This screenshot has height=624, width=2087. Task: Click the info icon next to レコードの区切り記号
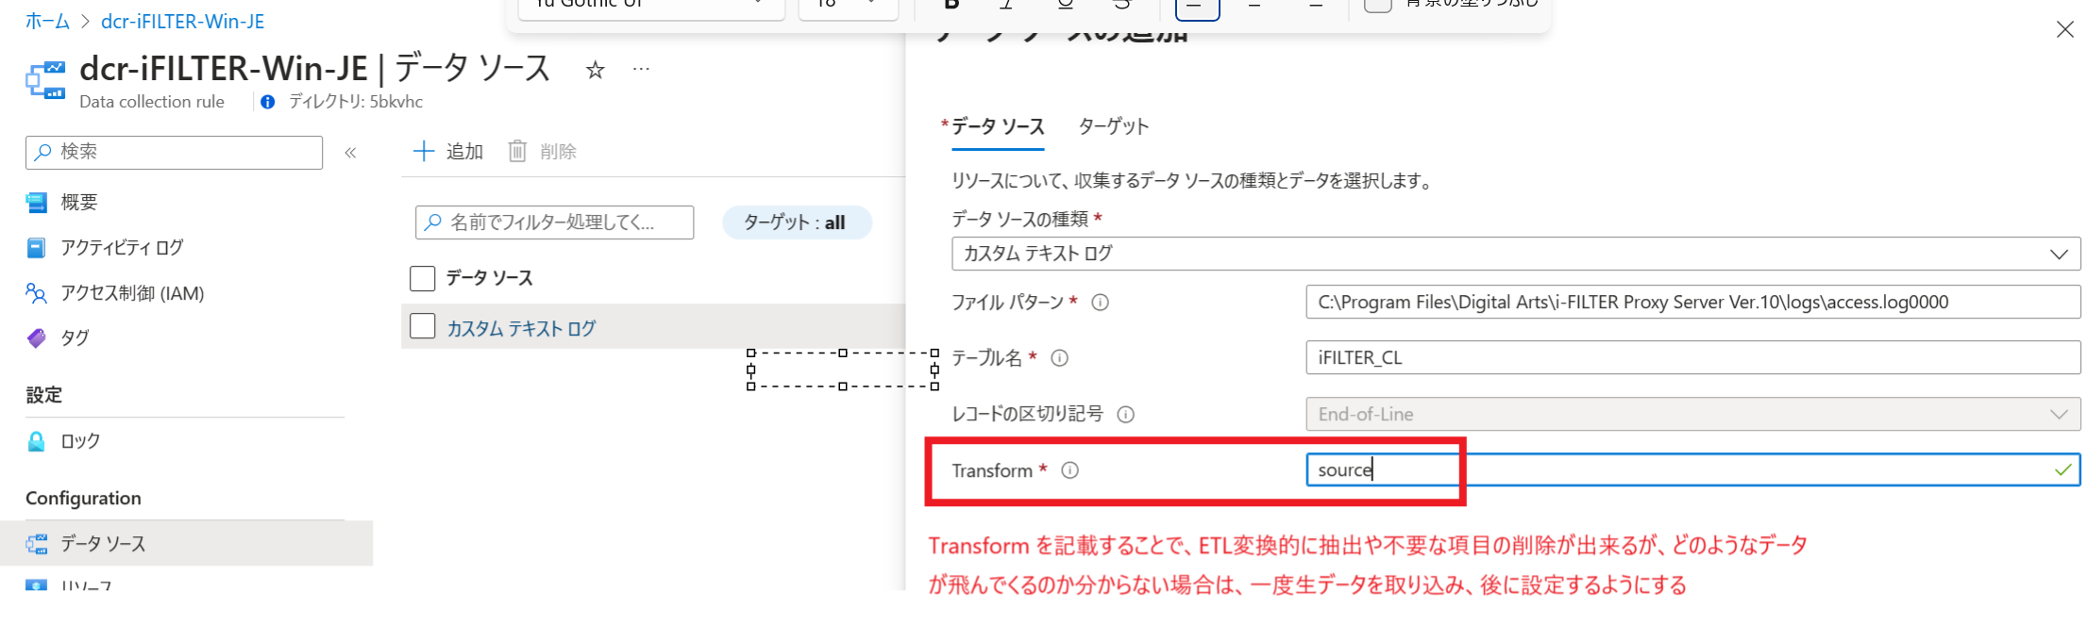(x=1125, y=415)
